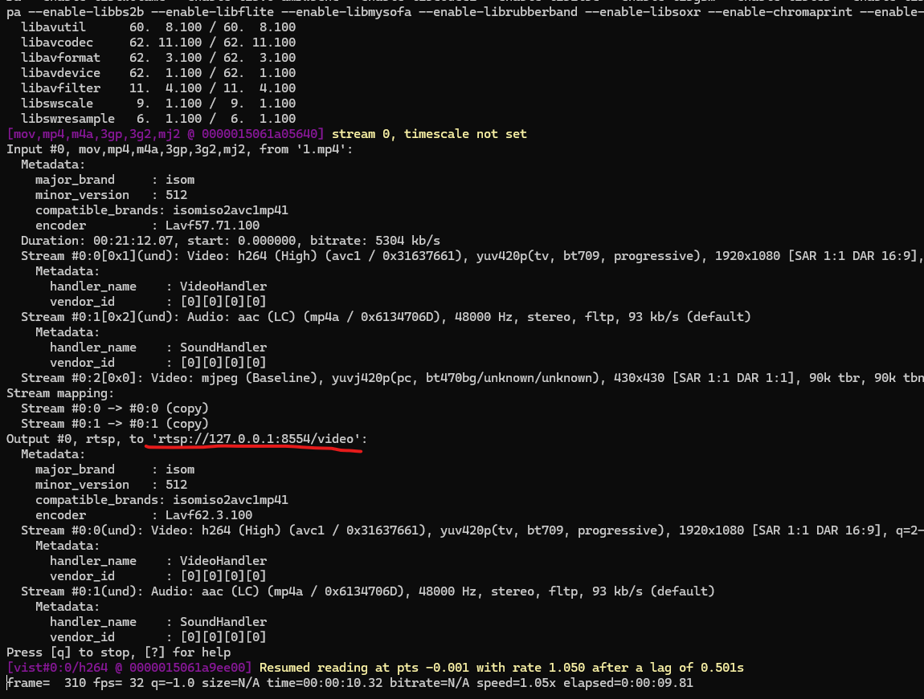Select the libavformat 62. 3.100 line
The image size is (924, 699).
(158, 58)
